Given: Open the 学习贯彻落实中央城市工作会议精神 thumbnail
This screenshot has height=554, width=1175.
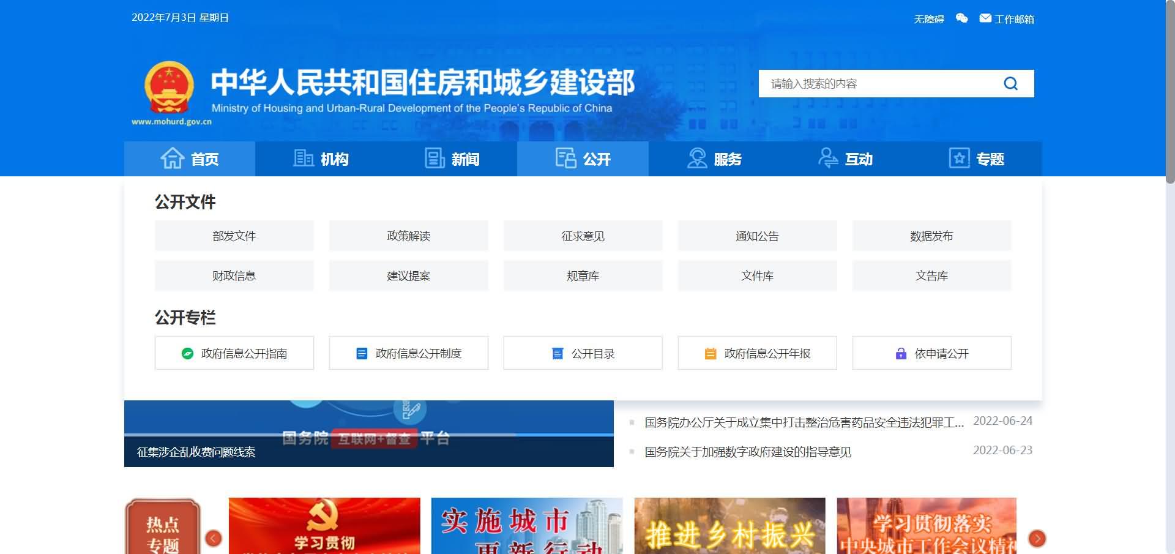Looking at the screenshot, I should tap(927, 526).
